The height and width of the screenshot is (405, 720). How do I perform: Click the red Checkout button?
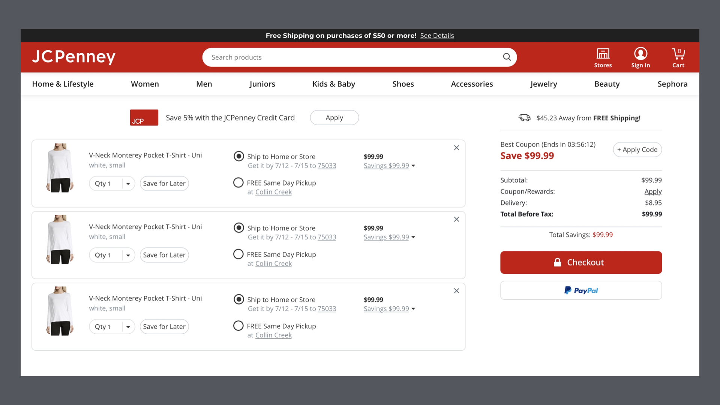click(581, 262)
